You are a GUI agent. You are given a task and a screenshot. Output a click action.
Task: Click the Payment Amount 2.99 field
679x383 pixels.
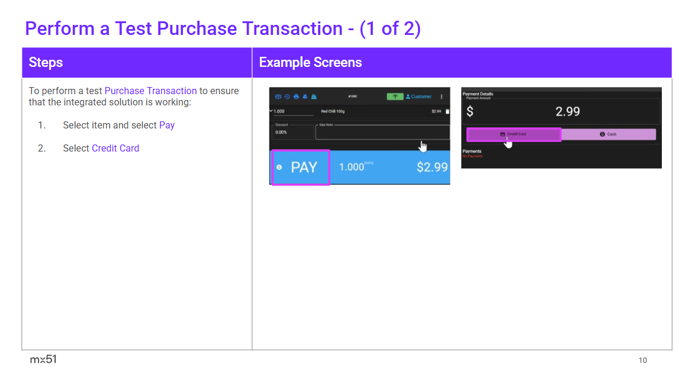pyautogui.click(x=561, y=111)
